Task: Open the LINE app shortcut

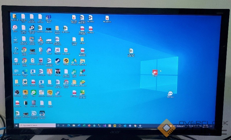Action: click(33, 93)
